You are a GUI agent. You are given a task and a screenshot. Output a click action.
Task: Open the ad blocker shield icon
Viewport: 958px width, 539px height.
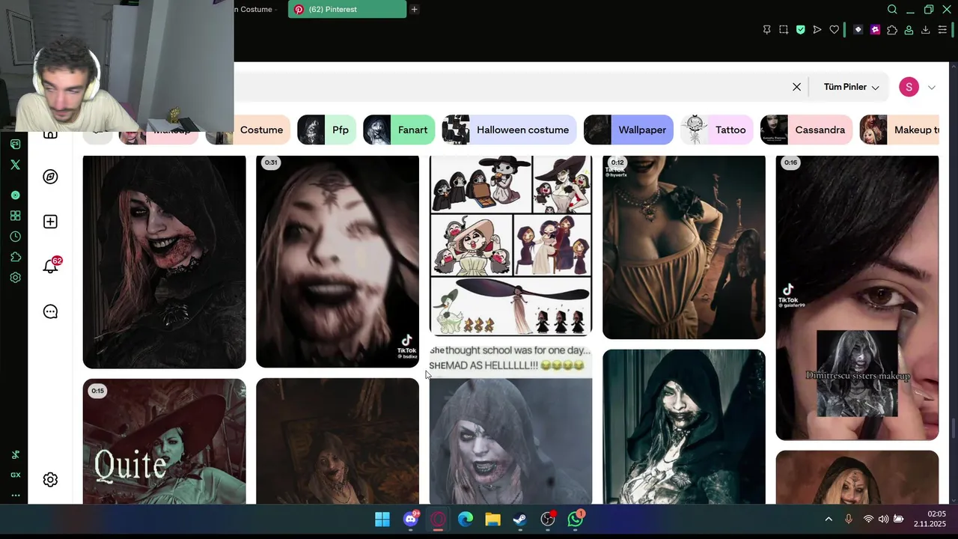point(800,30)
